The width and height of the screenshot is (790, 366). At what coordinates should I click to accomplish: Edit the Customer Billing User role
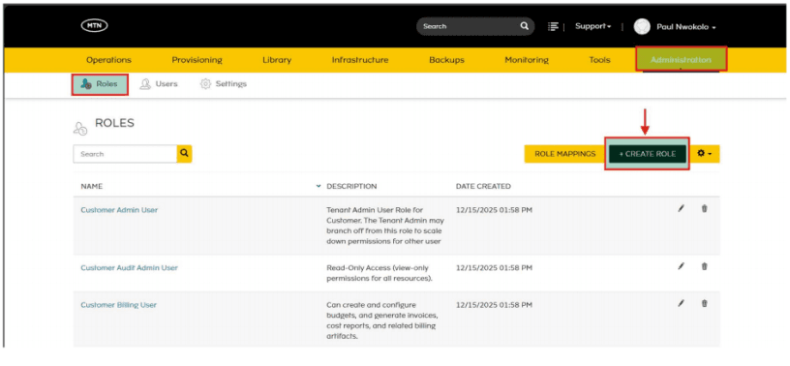[682, 303]
